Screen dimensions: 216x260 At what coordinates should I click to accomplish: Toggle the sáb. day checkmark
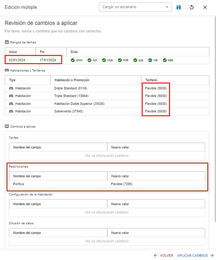(165, 60)
